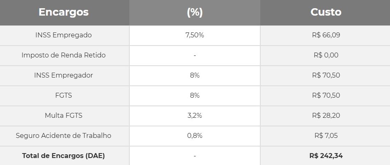Click the Total de Encargos (DAE) label
This screenshot has height=165, width=390.
(64, 156)
